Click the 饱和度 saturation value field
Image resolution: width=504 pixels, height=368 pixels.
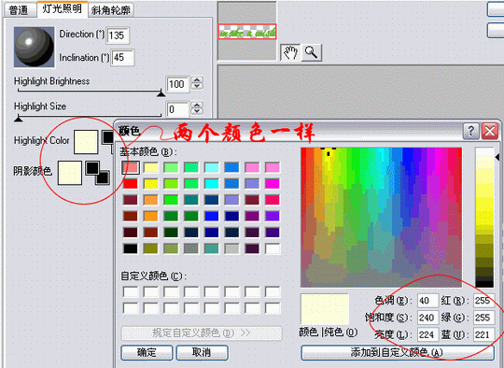point(427,318)
